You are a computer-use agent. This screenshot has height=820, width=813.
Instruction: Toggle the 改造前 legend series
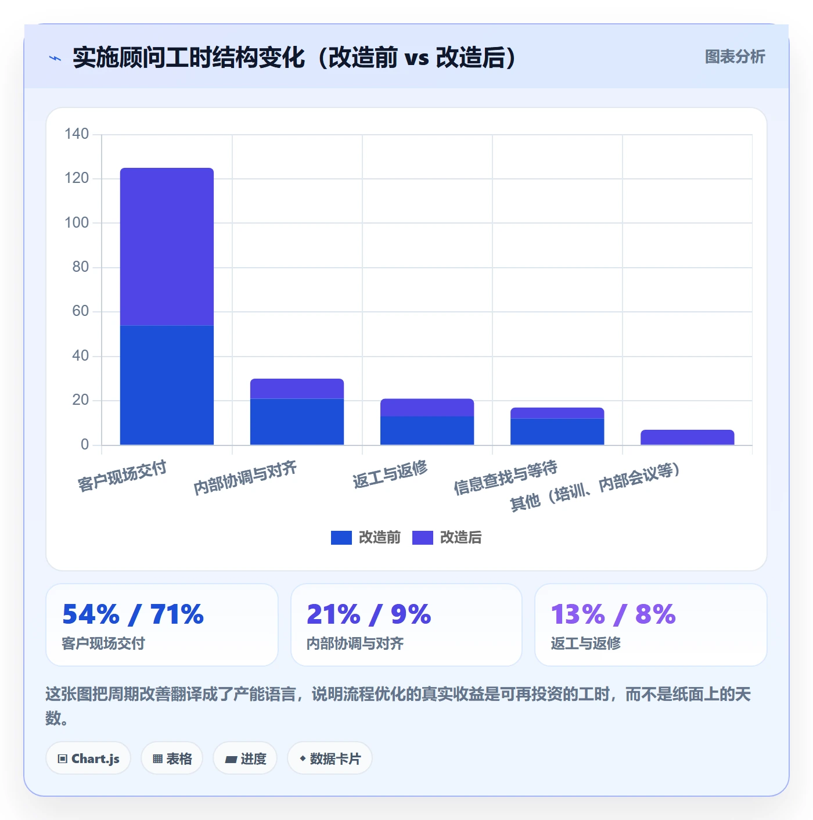coord(366,537)
